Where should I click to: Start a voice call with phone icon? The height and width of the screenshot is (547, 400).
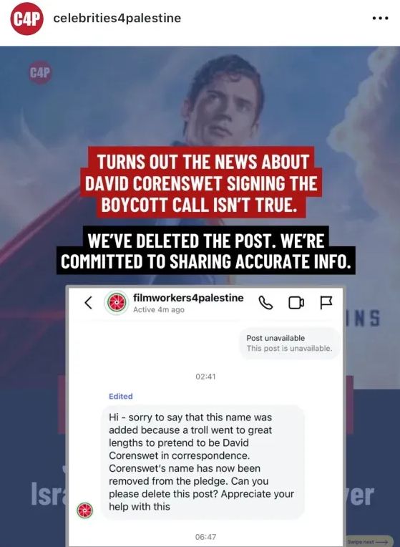coord(265,302)
